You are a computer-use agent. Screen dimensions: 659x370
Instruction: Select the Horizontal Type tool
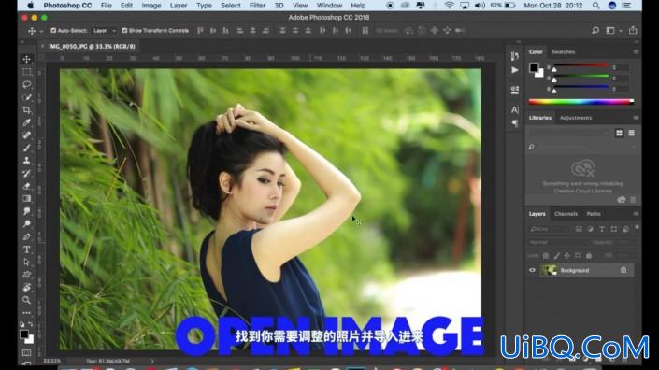click(x=26, y=249)
